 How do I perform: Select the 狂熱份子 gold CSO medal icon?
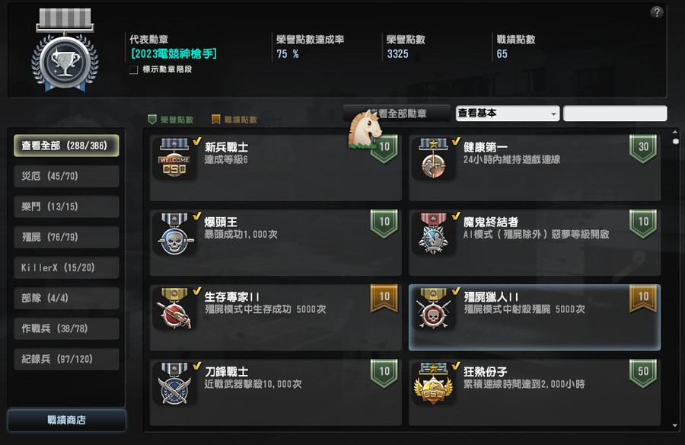[433, 384]
